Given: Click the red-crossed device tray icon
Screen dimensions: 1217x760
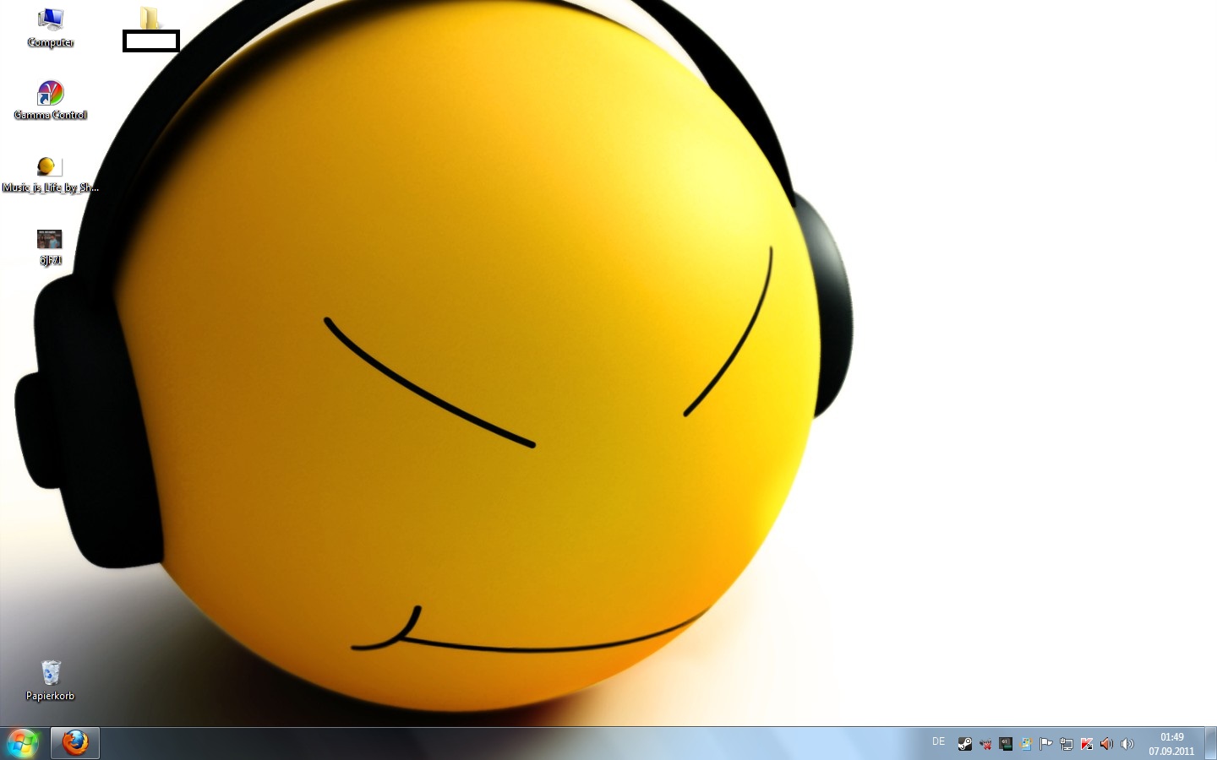Looking at the screenshot, I should pyautogui.click(x=985, y=744).
